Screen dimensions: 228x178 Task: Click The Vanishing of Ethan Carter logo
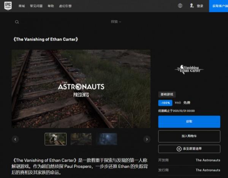189,69
